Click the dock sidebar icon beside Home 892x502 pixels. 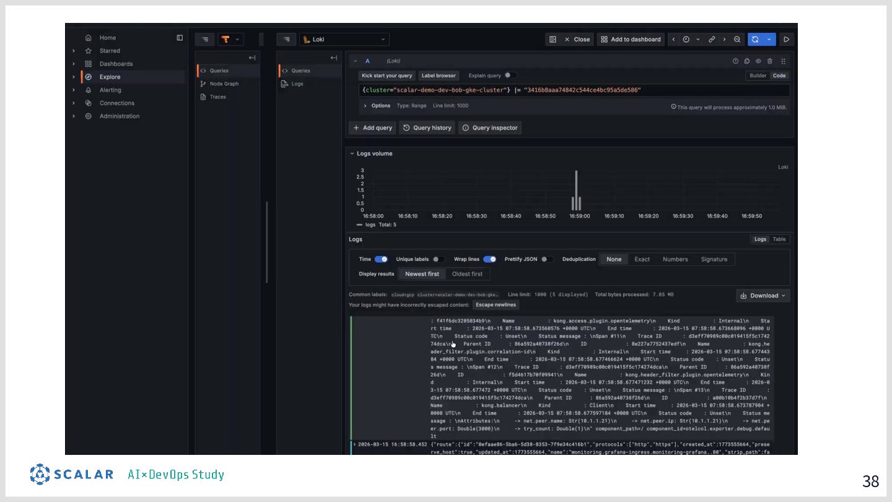pyautogui.click(x=180, y=38)
